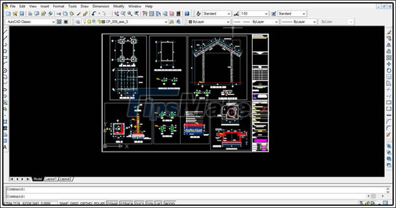
Task: Open the Layer Properties Manager icon
Action: [78, 22]
